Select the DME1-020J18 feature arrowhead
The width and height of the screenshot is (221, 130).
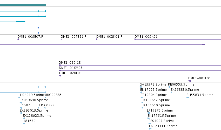60,65
